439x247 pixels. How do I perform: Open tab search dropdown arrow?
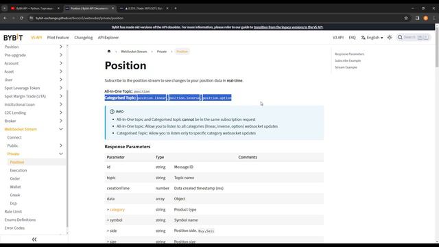5,8
